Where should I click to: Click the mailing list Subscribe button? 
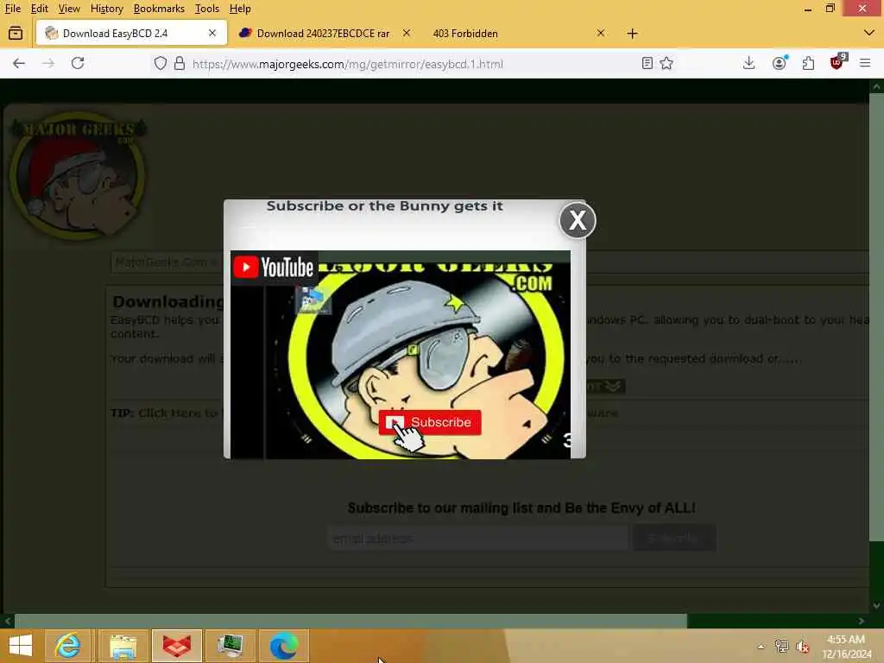(x=674, y=539)
